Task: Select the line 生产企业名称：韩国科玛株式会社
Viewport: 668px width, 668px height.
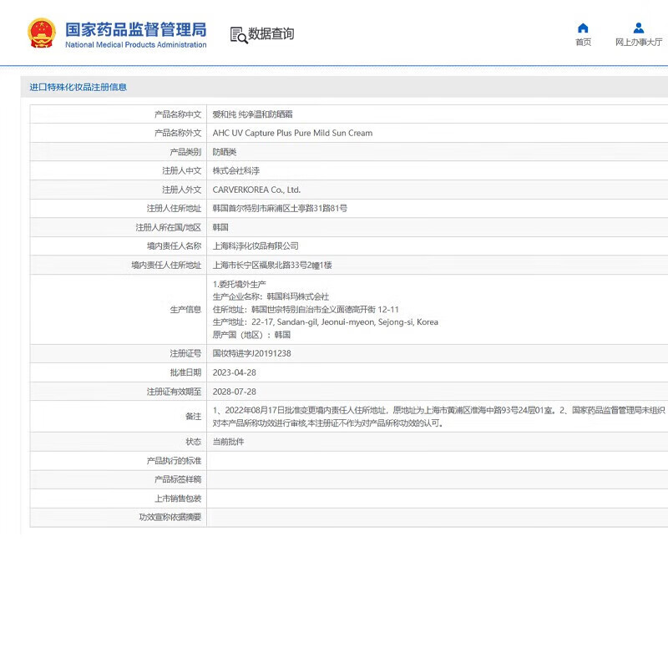Action: coord(271,296)
